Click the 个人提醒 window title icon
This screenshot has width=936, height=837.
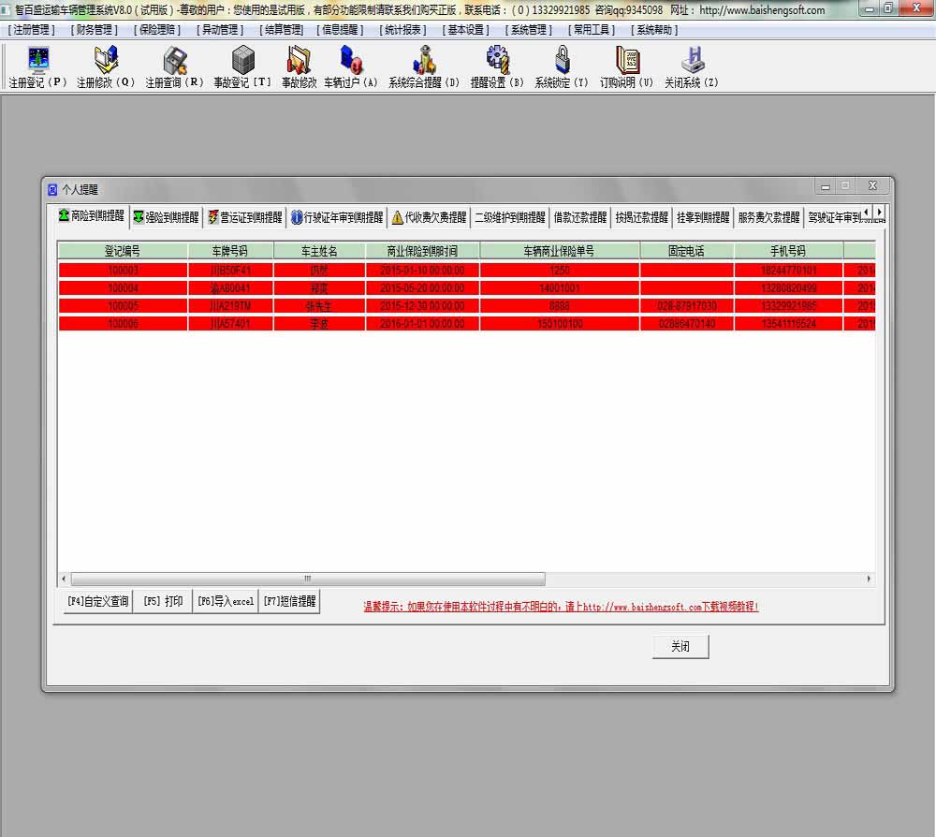[x=52, y=190]
